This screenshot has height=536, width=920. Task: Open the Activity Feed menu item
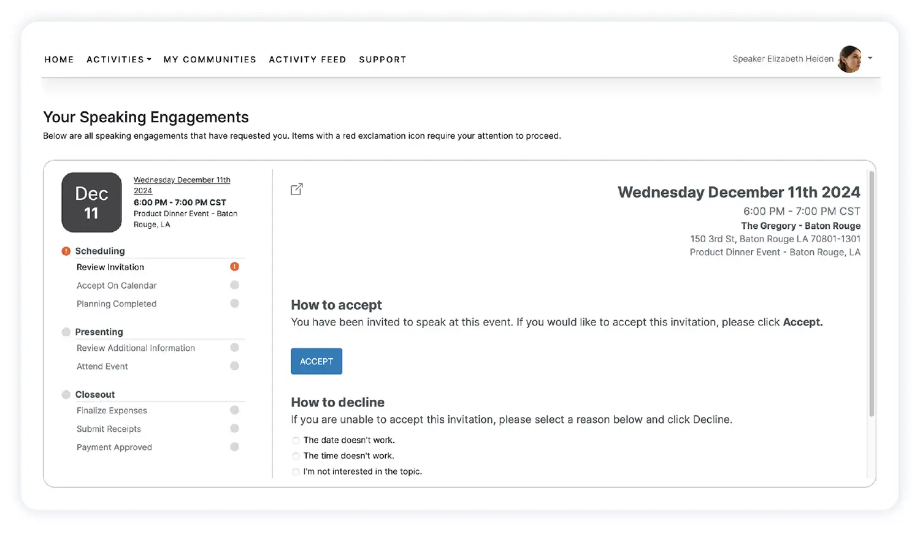click(307, 59)
